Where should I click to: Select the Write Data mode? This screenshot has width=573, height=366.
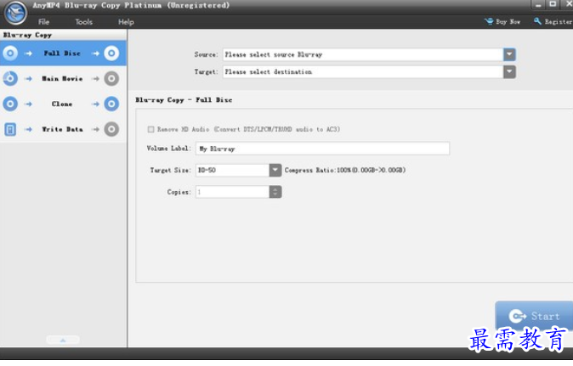[x=63, y=129]
